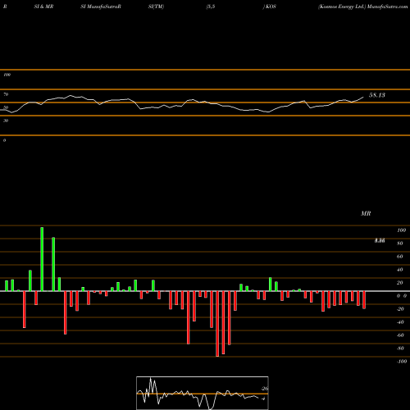Viewport: 410px width, 410px height.
Task: Click the (Kosmos Energy Ltd.) MunafaSutra.com header text
Action: click(362, 7)
